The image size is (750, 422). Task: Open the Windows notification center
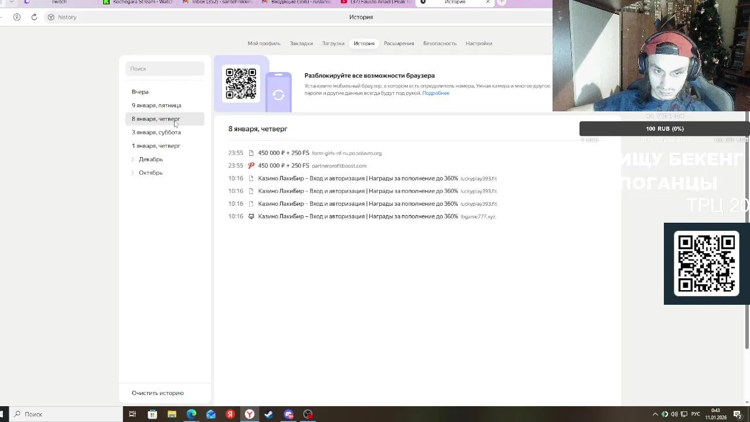738,414
